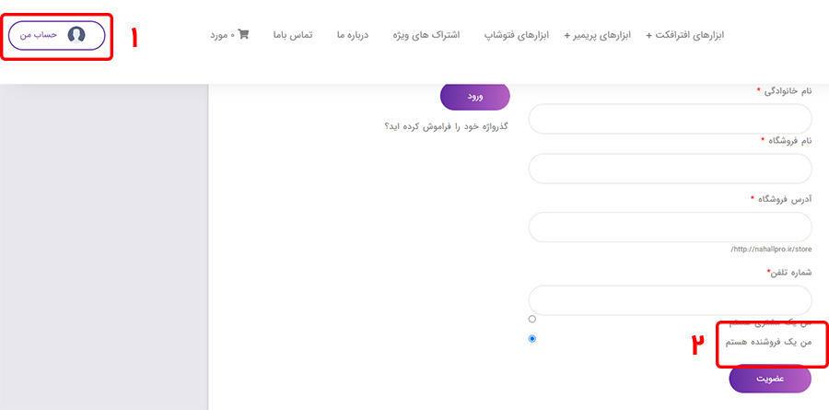Focus the نام خانوادگی input field
Screen dimensions: 829x410
tap(670, 119)
